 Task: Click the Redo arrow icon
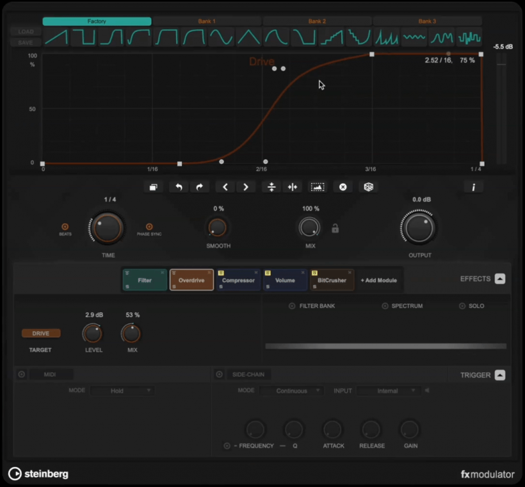[x=198, y=186]
